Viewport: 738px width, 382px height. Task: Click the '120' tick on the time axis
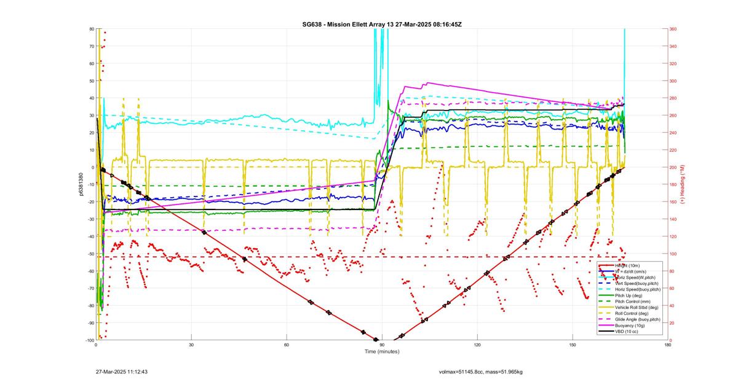click(x=477, y=346)
